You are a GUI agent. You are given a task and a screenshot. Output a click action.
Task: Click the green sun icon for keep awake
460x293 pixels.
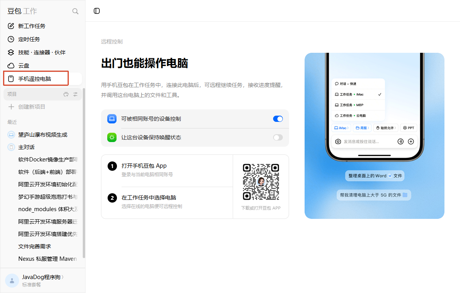(x=112, y=137)
